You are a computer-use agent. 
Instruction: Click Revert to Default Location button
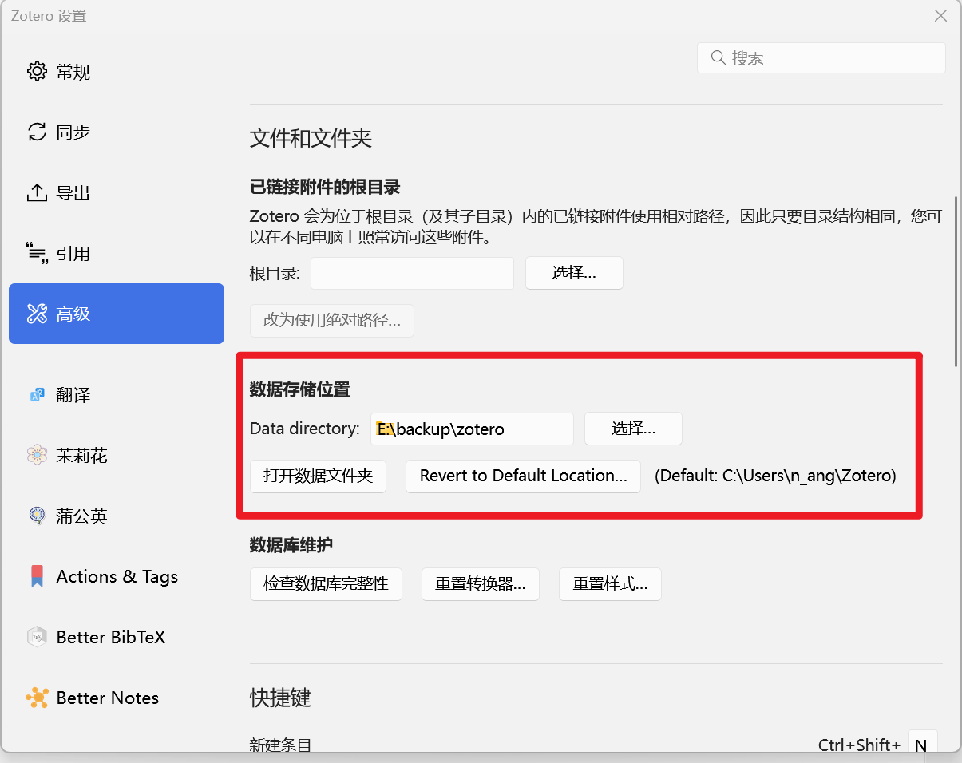pyautogui.click(x=523, y=476)
